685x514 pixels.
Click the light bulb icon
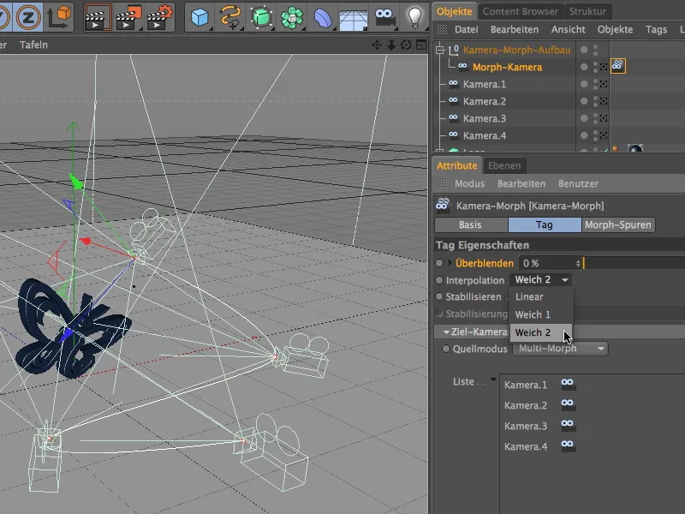tap(415, 15)
